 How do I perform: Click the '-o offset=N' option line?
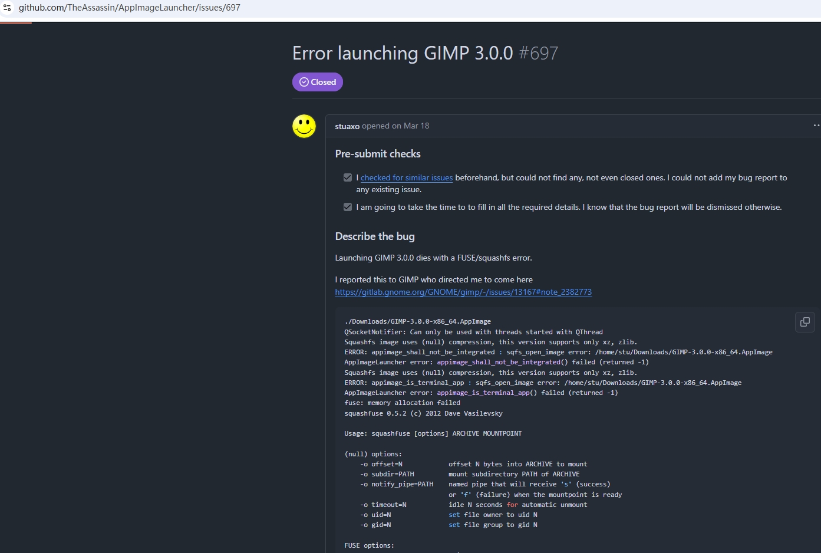point(473,465)
